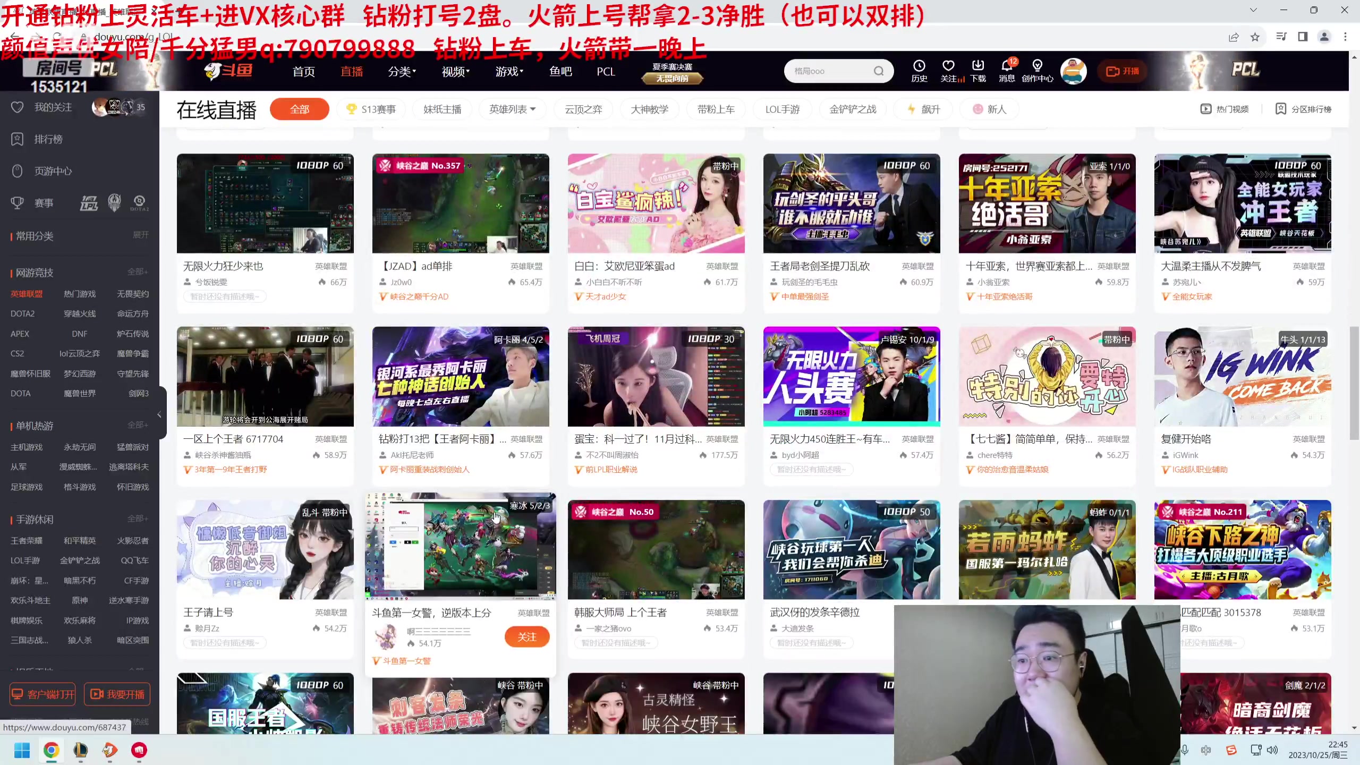Screen dimensions: 1360x765
Task: Open 直播 in top nav
Action: 352,71
